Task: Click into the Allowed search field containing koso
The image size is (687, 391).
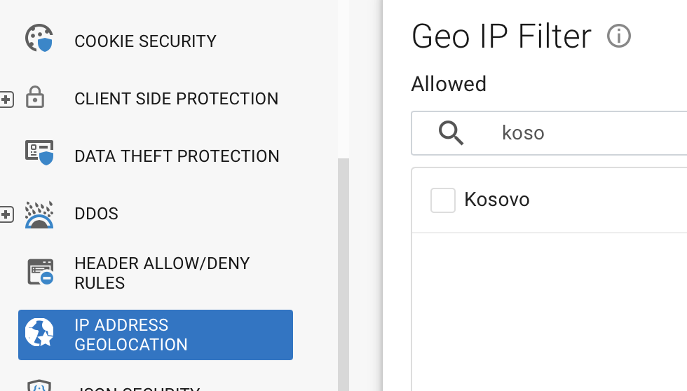Action: click(x=550, y=133)
